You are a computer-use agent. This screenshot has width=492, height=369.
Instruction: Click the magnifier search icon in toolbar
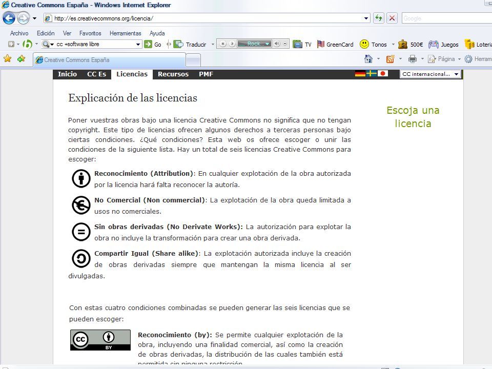click(46, 44)
